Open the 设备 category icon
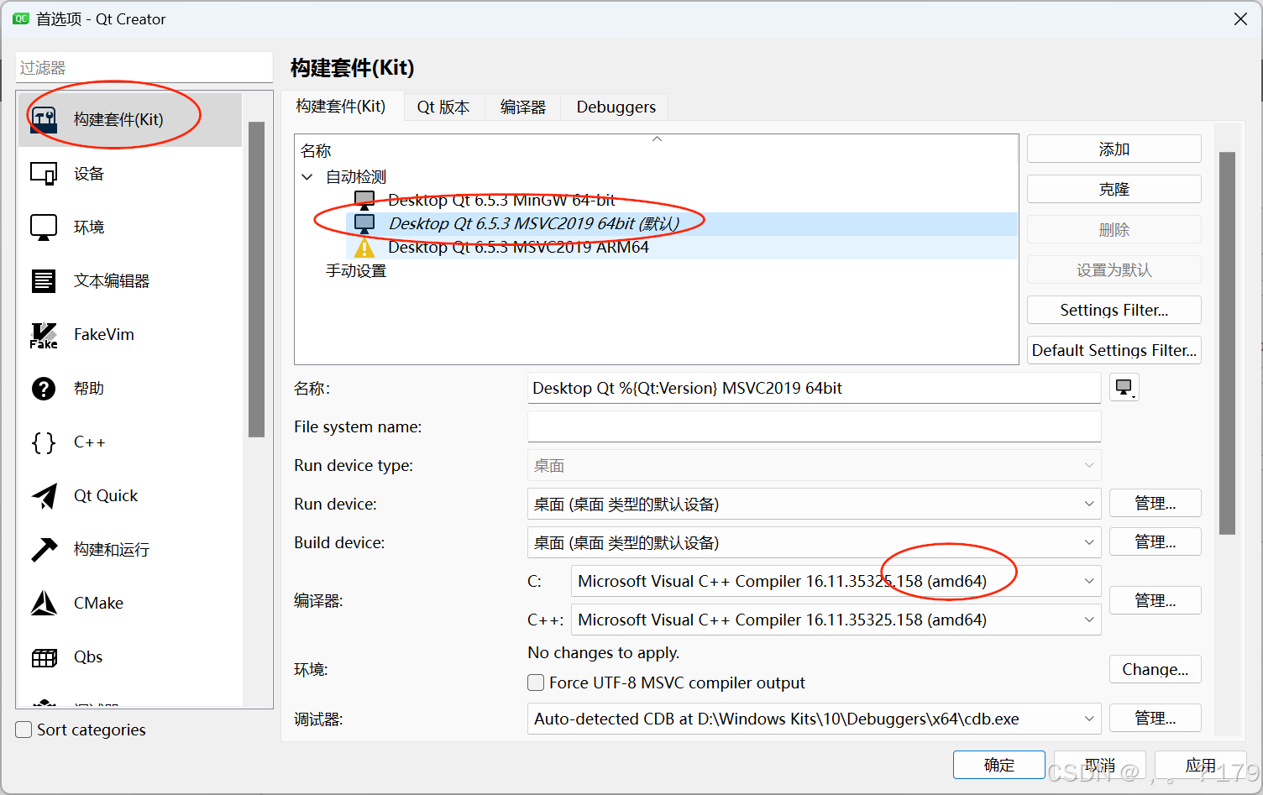1263x795 pixels. pos(44,174)
